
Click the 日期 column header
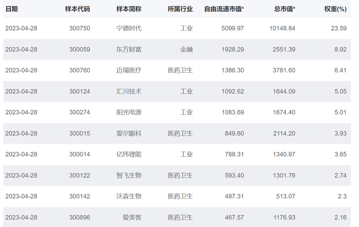[11, 9]
